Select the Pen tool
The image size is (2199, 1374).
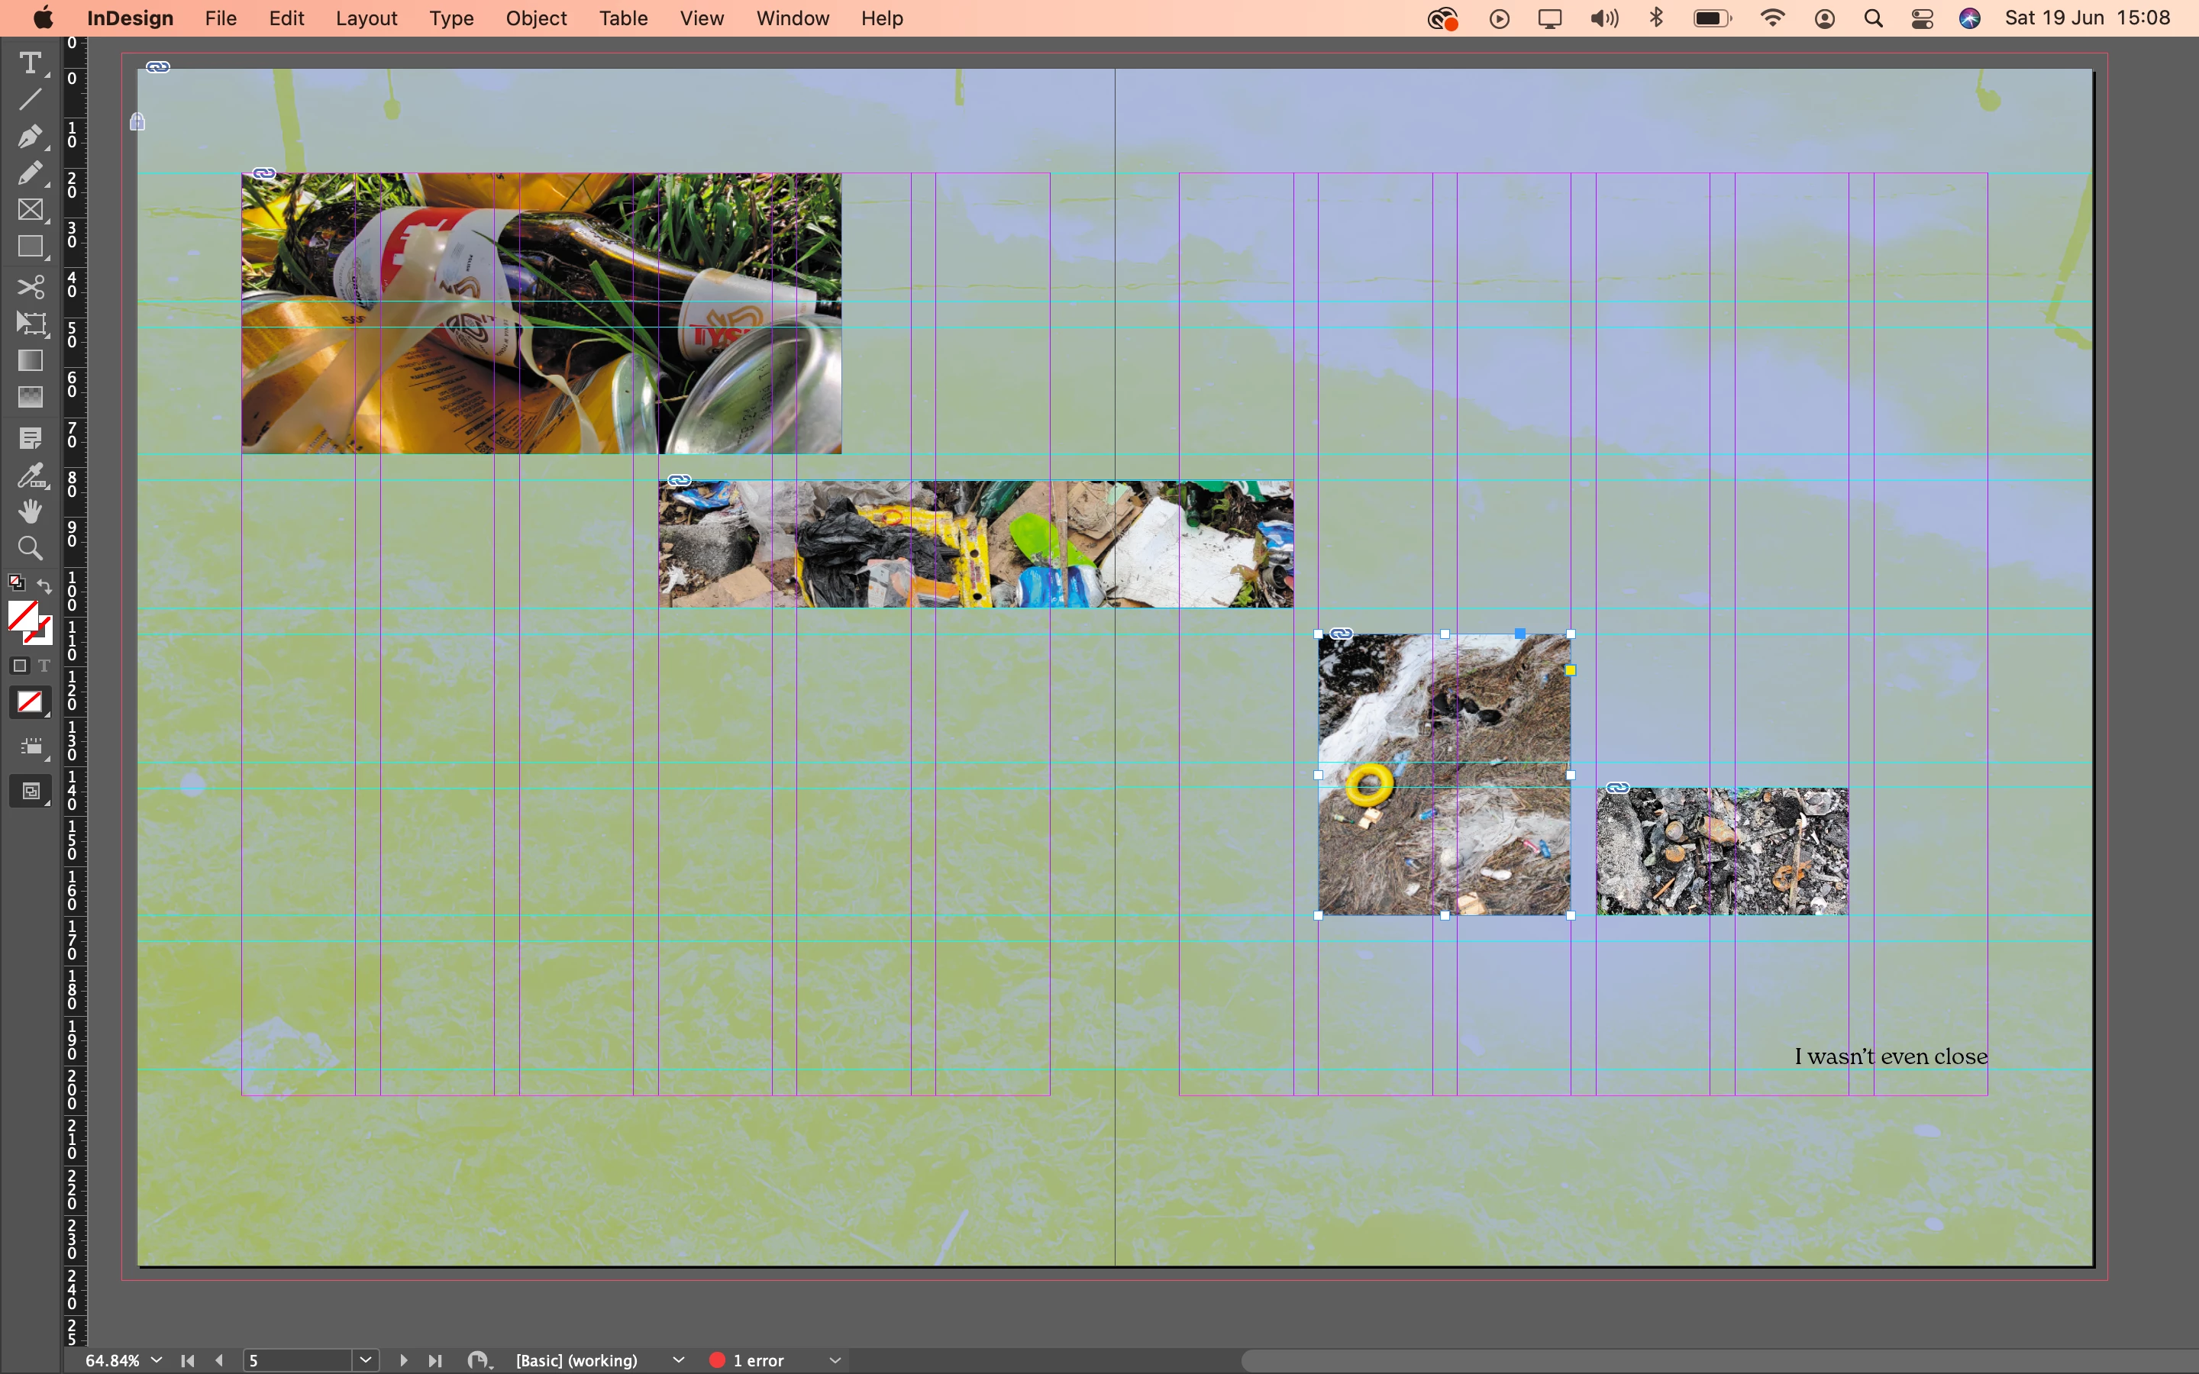30,137
